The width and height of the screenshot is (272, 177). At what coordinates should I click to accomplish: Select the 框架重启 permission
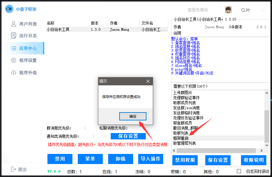click(x=219, y=138)
